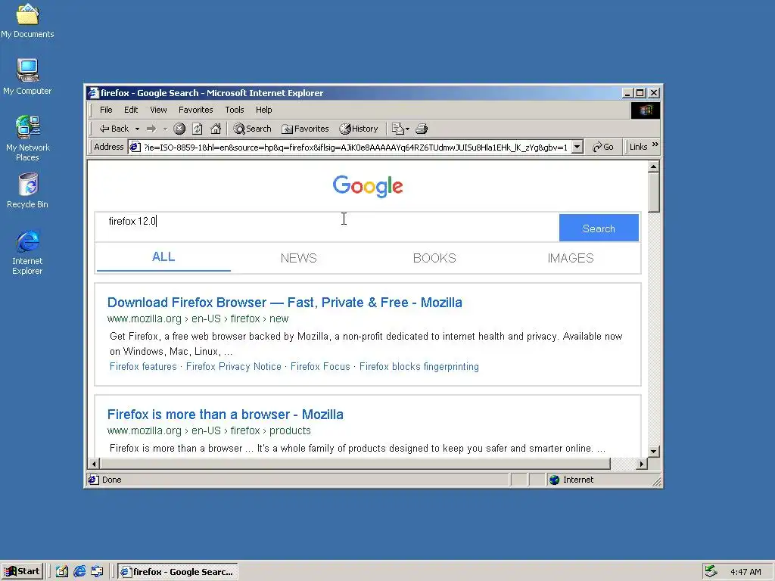Open My Documents desktop icon
The image size is (775, 581).
click(27, 20)
